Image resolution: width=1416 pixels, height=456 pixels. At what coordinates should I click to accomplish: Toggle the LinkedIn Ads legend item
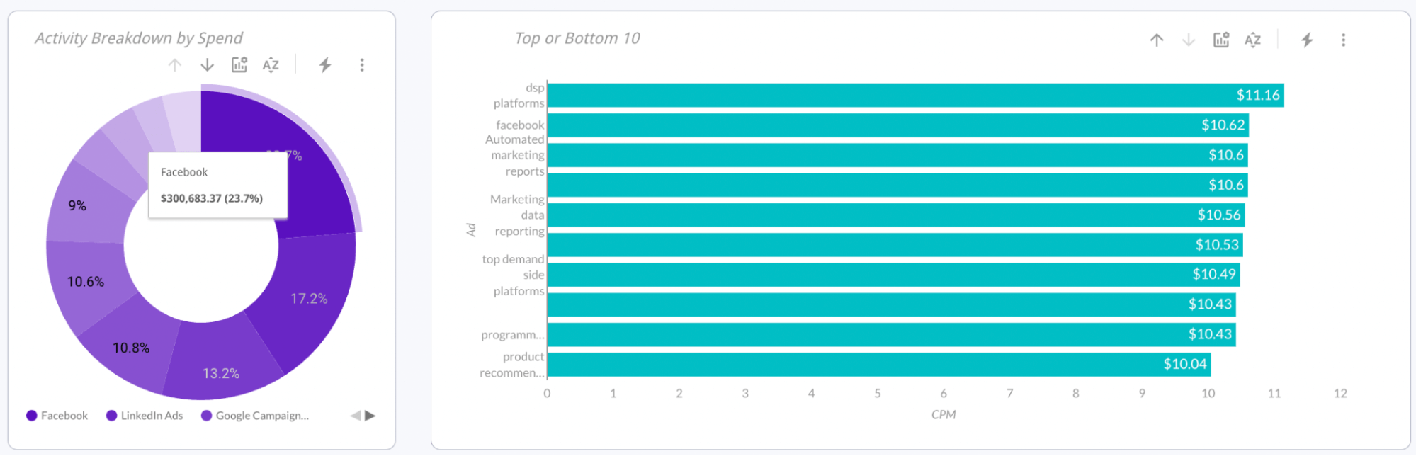[x=145, y=416]
